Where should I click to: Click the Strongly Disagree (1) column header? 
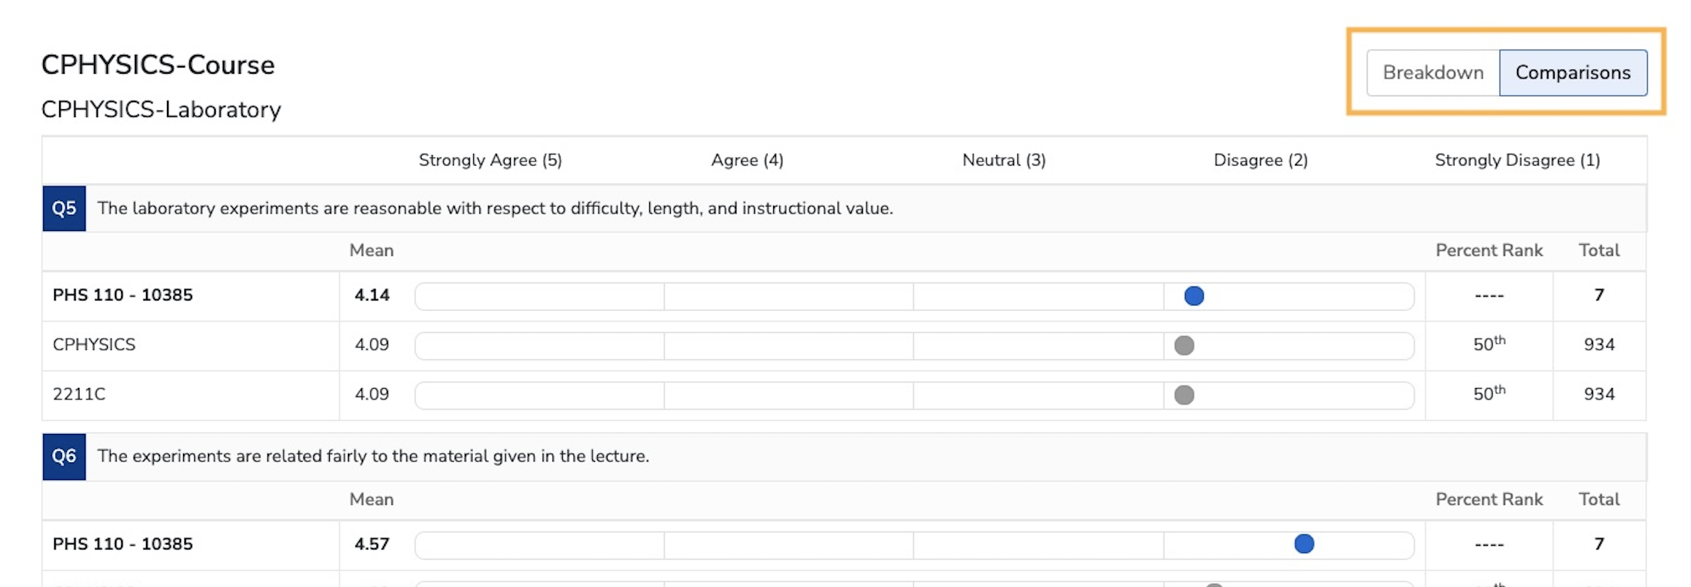[x=1517, y=160]
